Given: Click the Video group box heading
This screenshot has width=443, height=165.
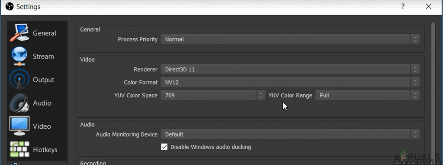Looking at the screenshot, I should pyautogui.click(x=87, y=59).
